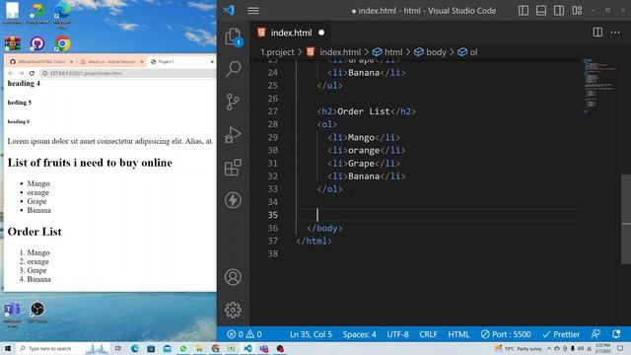Click the ol breadcrumb element

(473, 52)
